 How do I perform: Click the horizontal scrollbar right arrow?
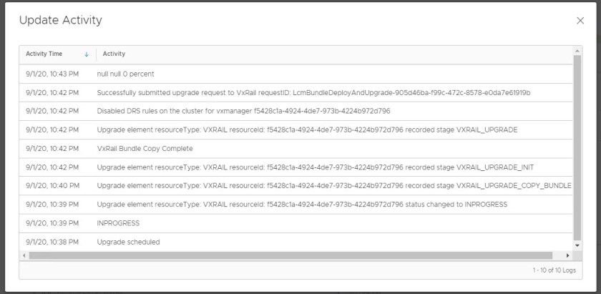[568, 255]
